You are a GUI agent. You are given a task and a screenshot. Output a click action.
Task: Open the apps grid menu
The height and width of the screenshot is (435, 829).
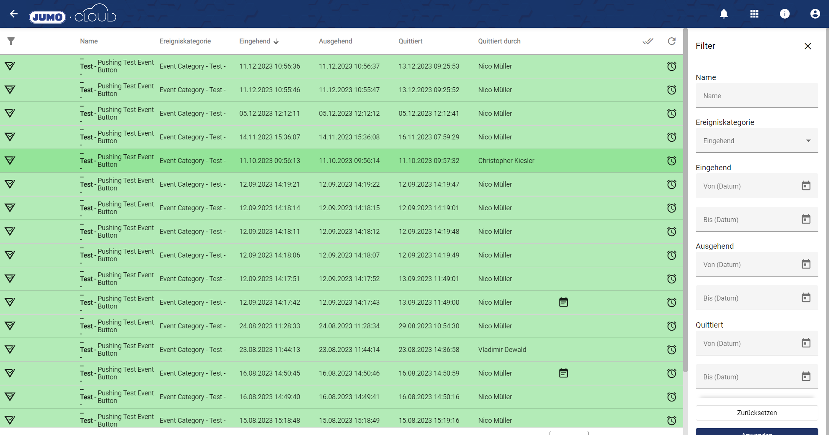coord(754,14)
